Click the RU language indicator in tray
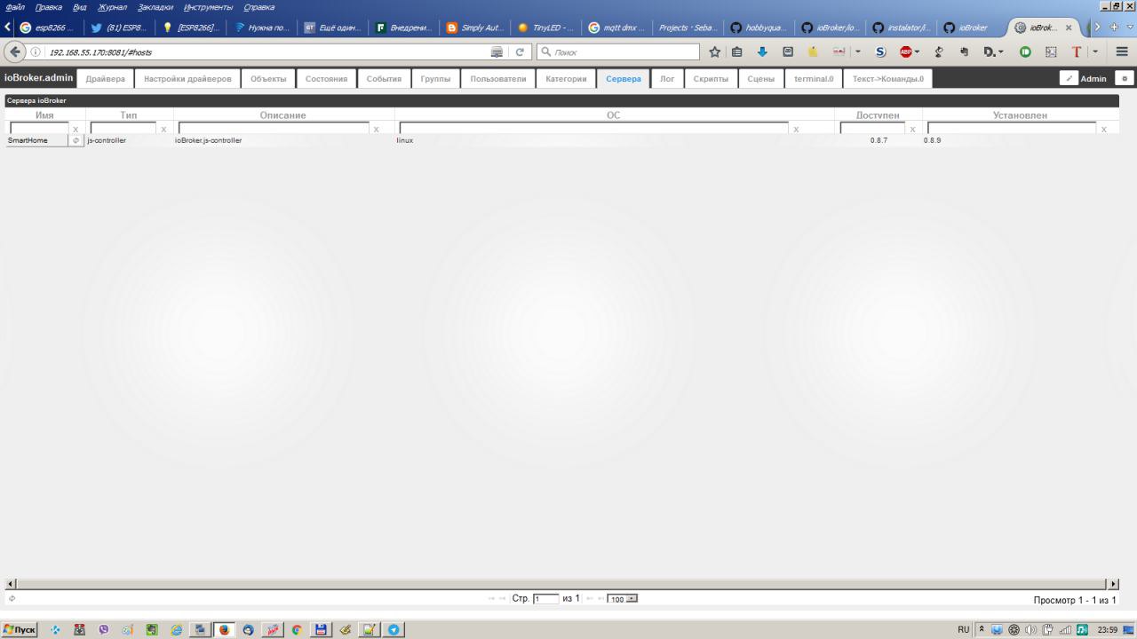Image resolution: width=1137 pixels, height=639 pixels. (x=964, y=629)
